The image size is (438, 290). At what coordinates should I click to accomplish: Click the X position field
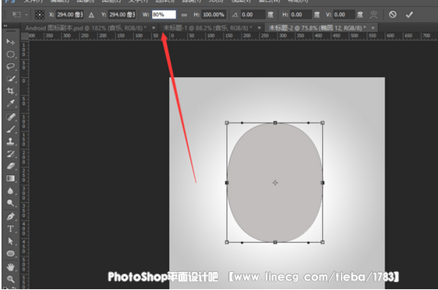pyautogui.click(x=70, y=15)
